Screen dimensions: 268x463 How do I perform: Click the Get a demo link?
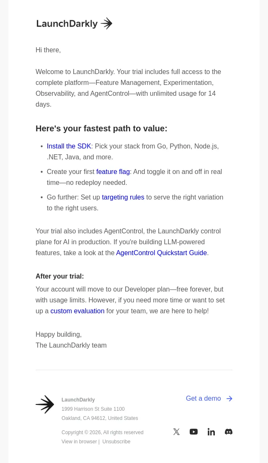(203, 398)
